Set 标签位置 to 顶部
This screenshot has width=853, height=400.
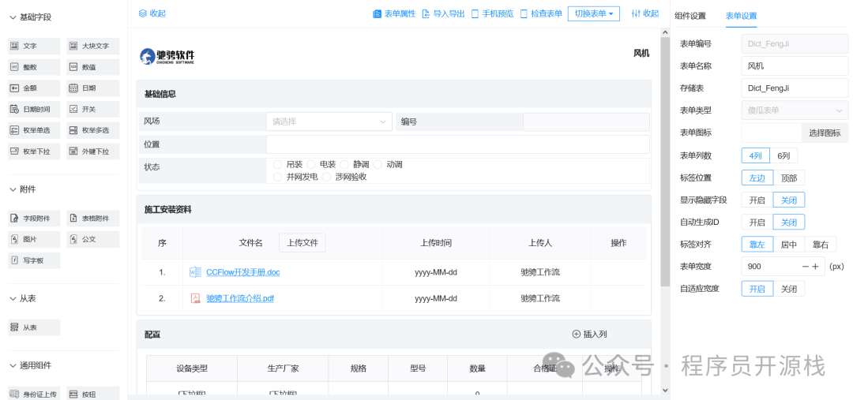click(x=789, y=178)
